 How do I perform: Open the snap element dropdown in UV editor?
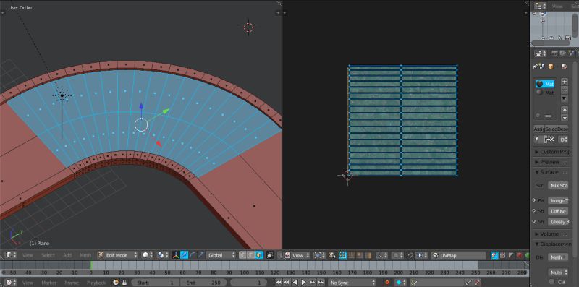[x=421, y=255]
